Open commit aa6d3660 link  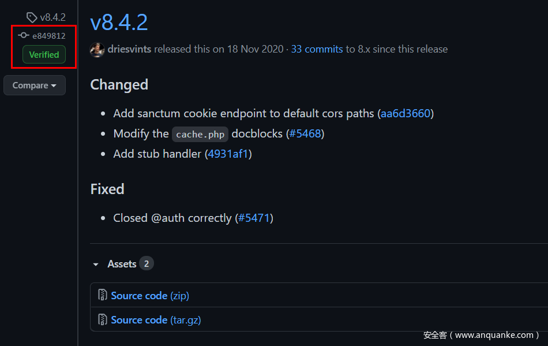coord(406,113)
